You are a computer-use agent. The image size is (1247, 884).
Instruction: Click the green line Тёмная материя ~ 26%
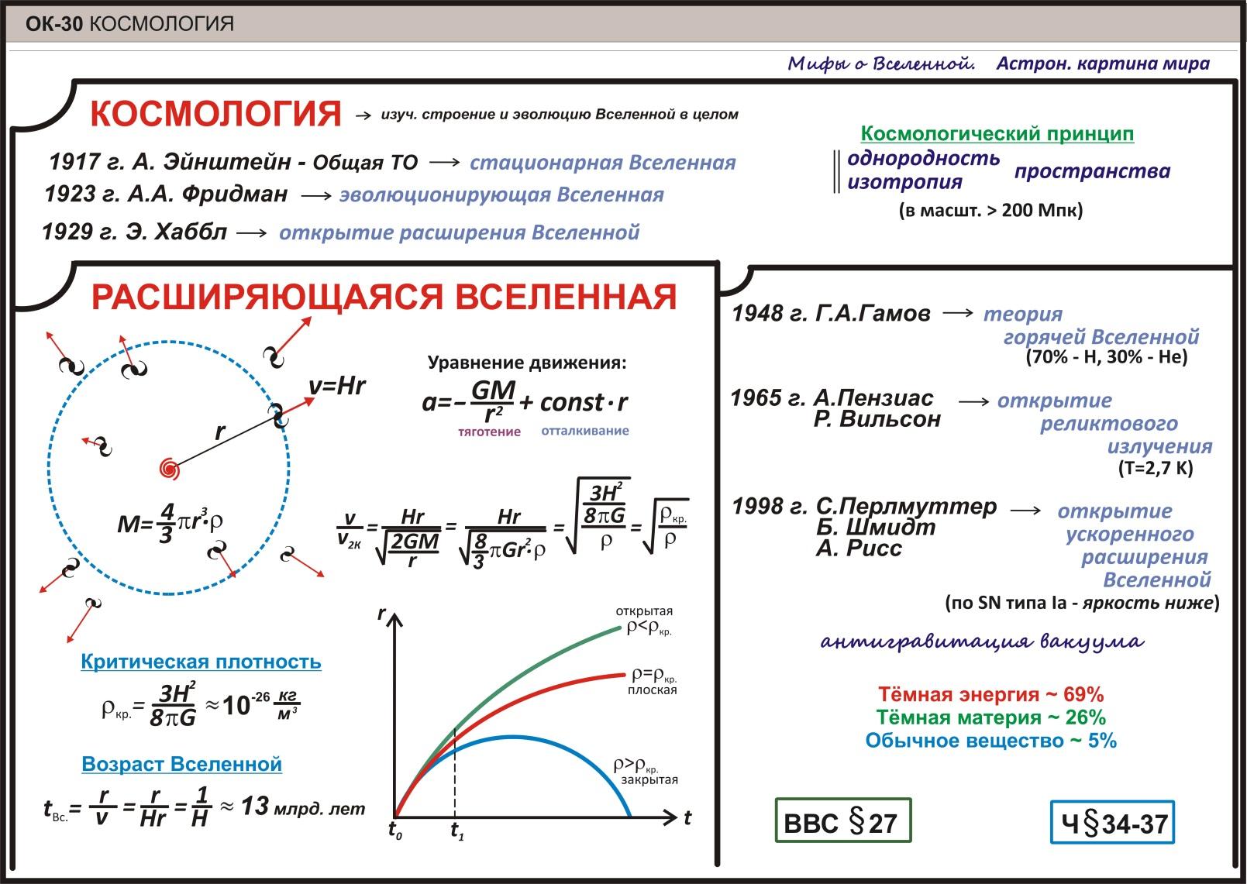point(991,717)
